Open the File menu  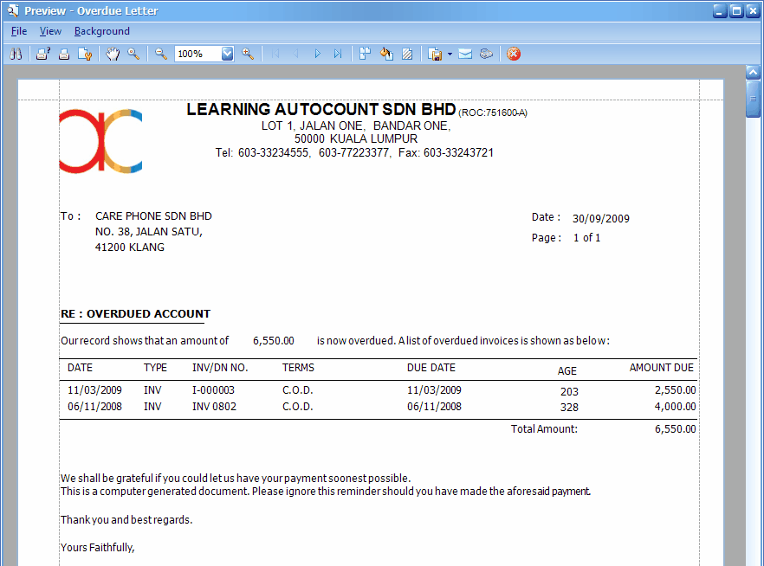19,31
